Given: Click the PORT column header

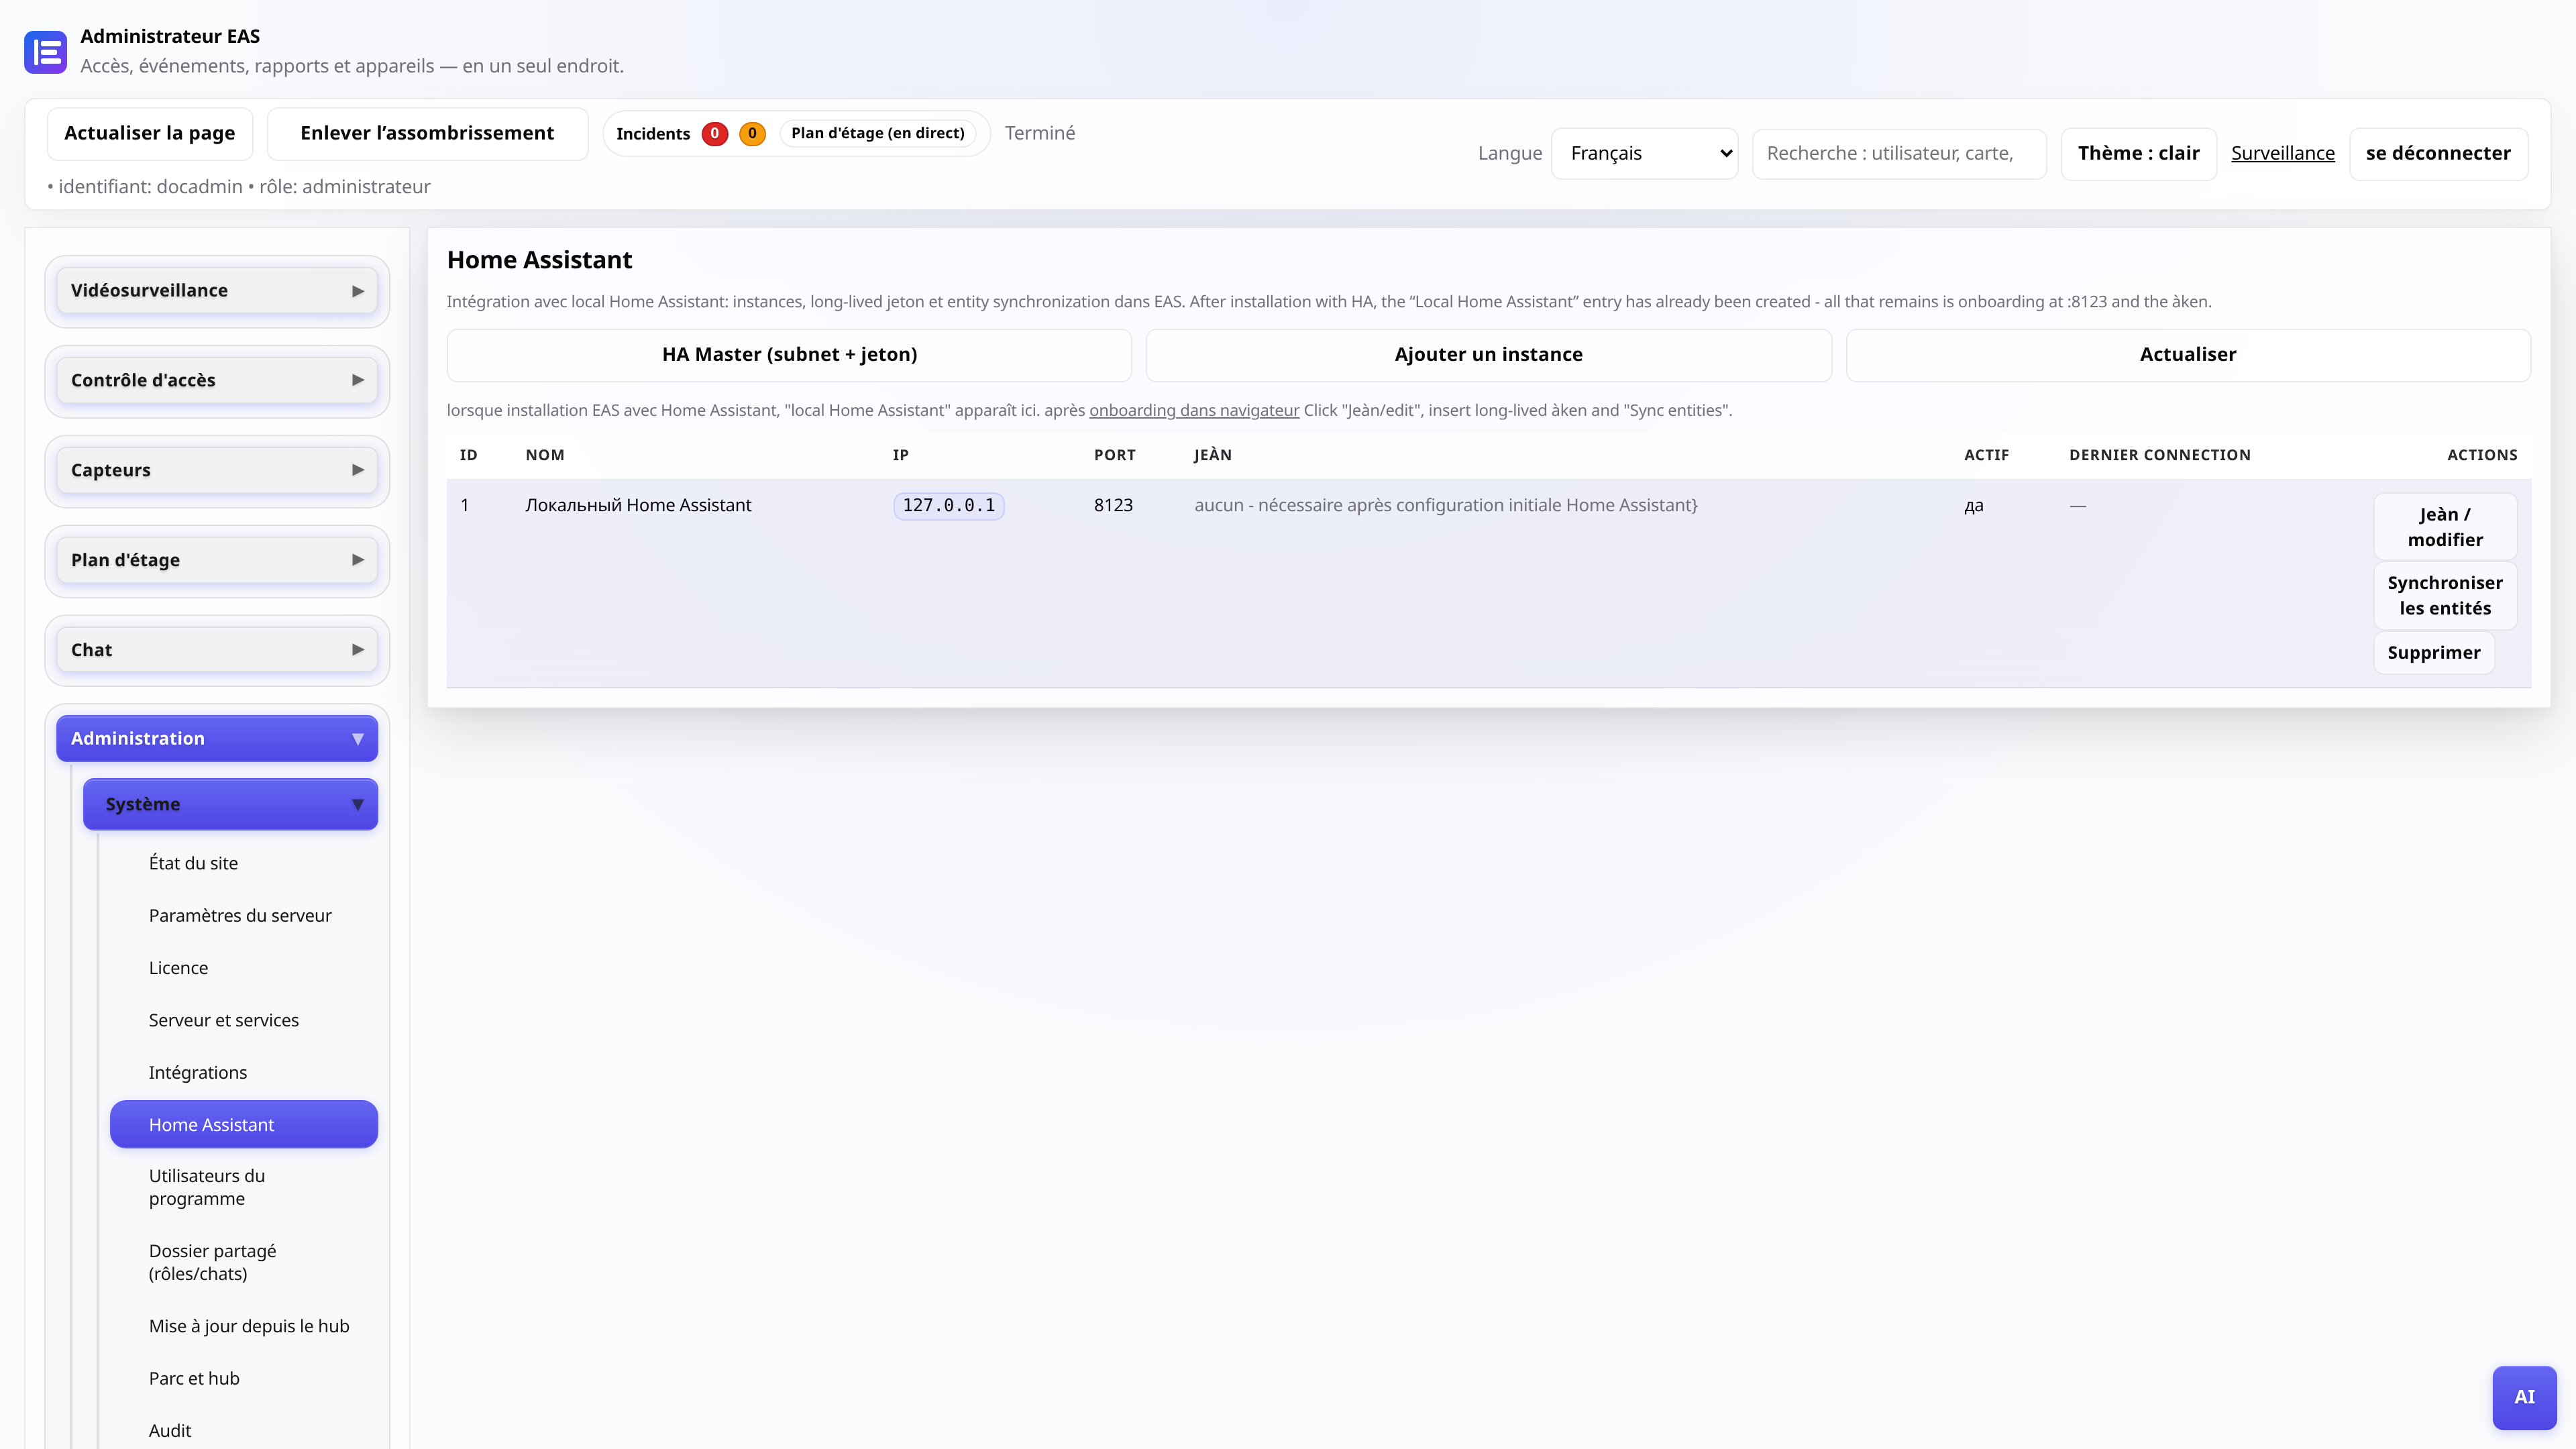Looking at the screenshot, I should [x=1114, y=455].
